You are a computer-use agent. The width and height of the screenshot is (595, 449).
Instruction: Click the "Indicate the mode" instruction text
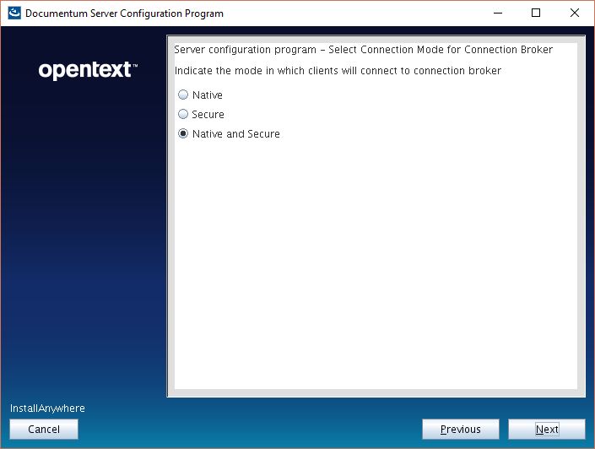pyautogui.click(x=338, y=71)
